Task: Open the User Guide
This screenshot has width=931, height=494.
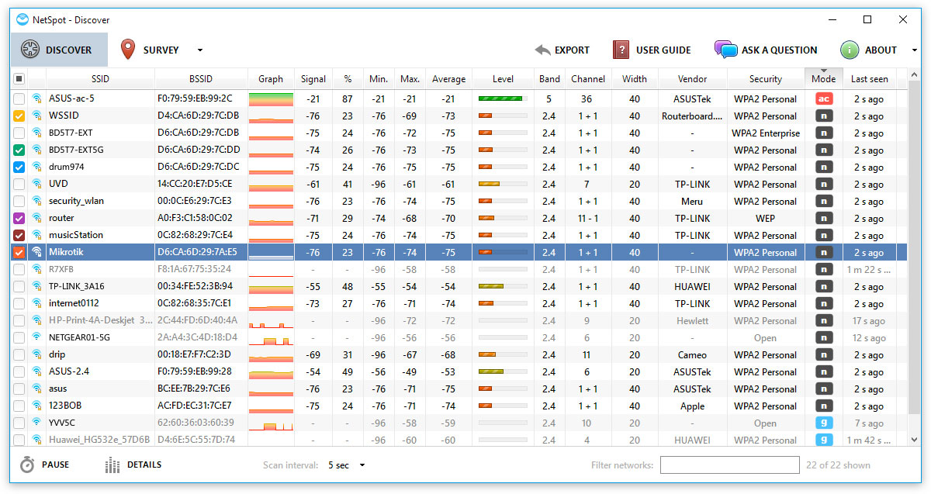Action: coord(652,50)
